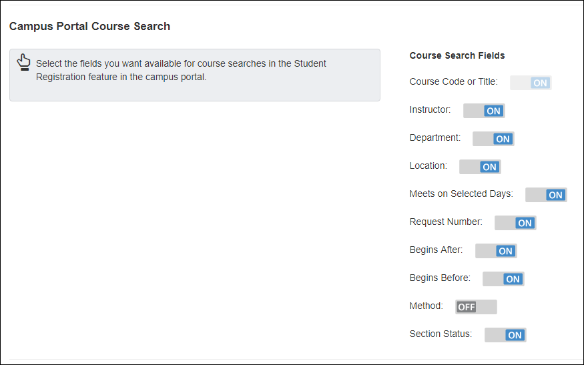
Task: Click the Meets on Selected Days label
Action: (x=461, y=194)
